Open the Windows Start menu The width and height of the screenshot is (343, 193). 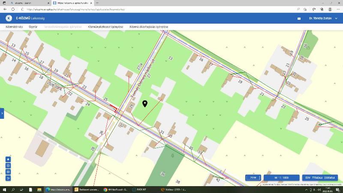(x=4, y=190)
